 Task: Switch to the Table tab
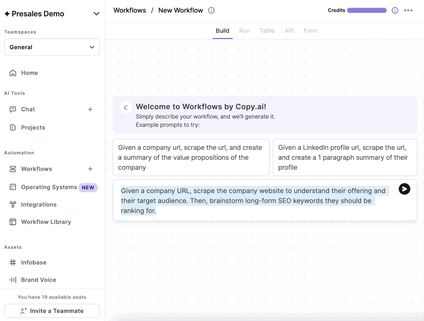(x=267, y=31)
